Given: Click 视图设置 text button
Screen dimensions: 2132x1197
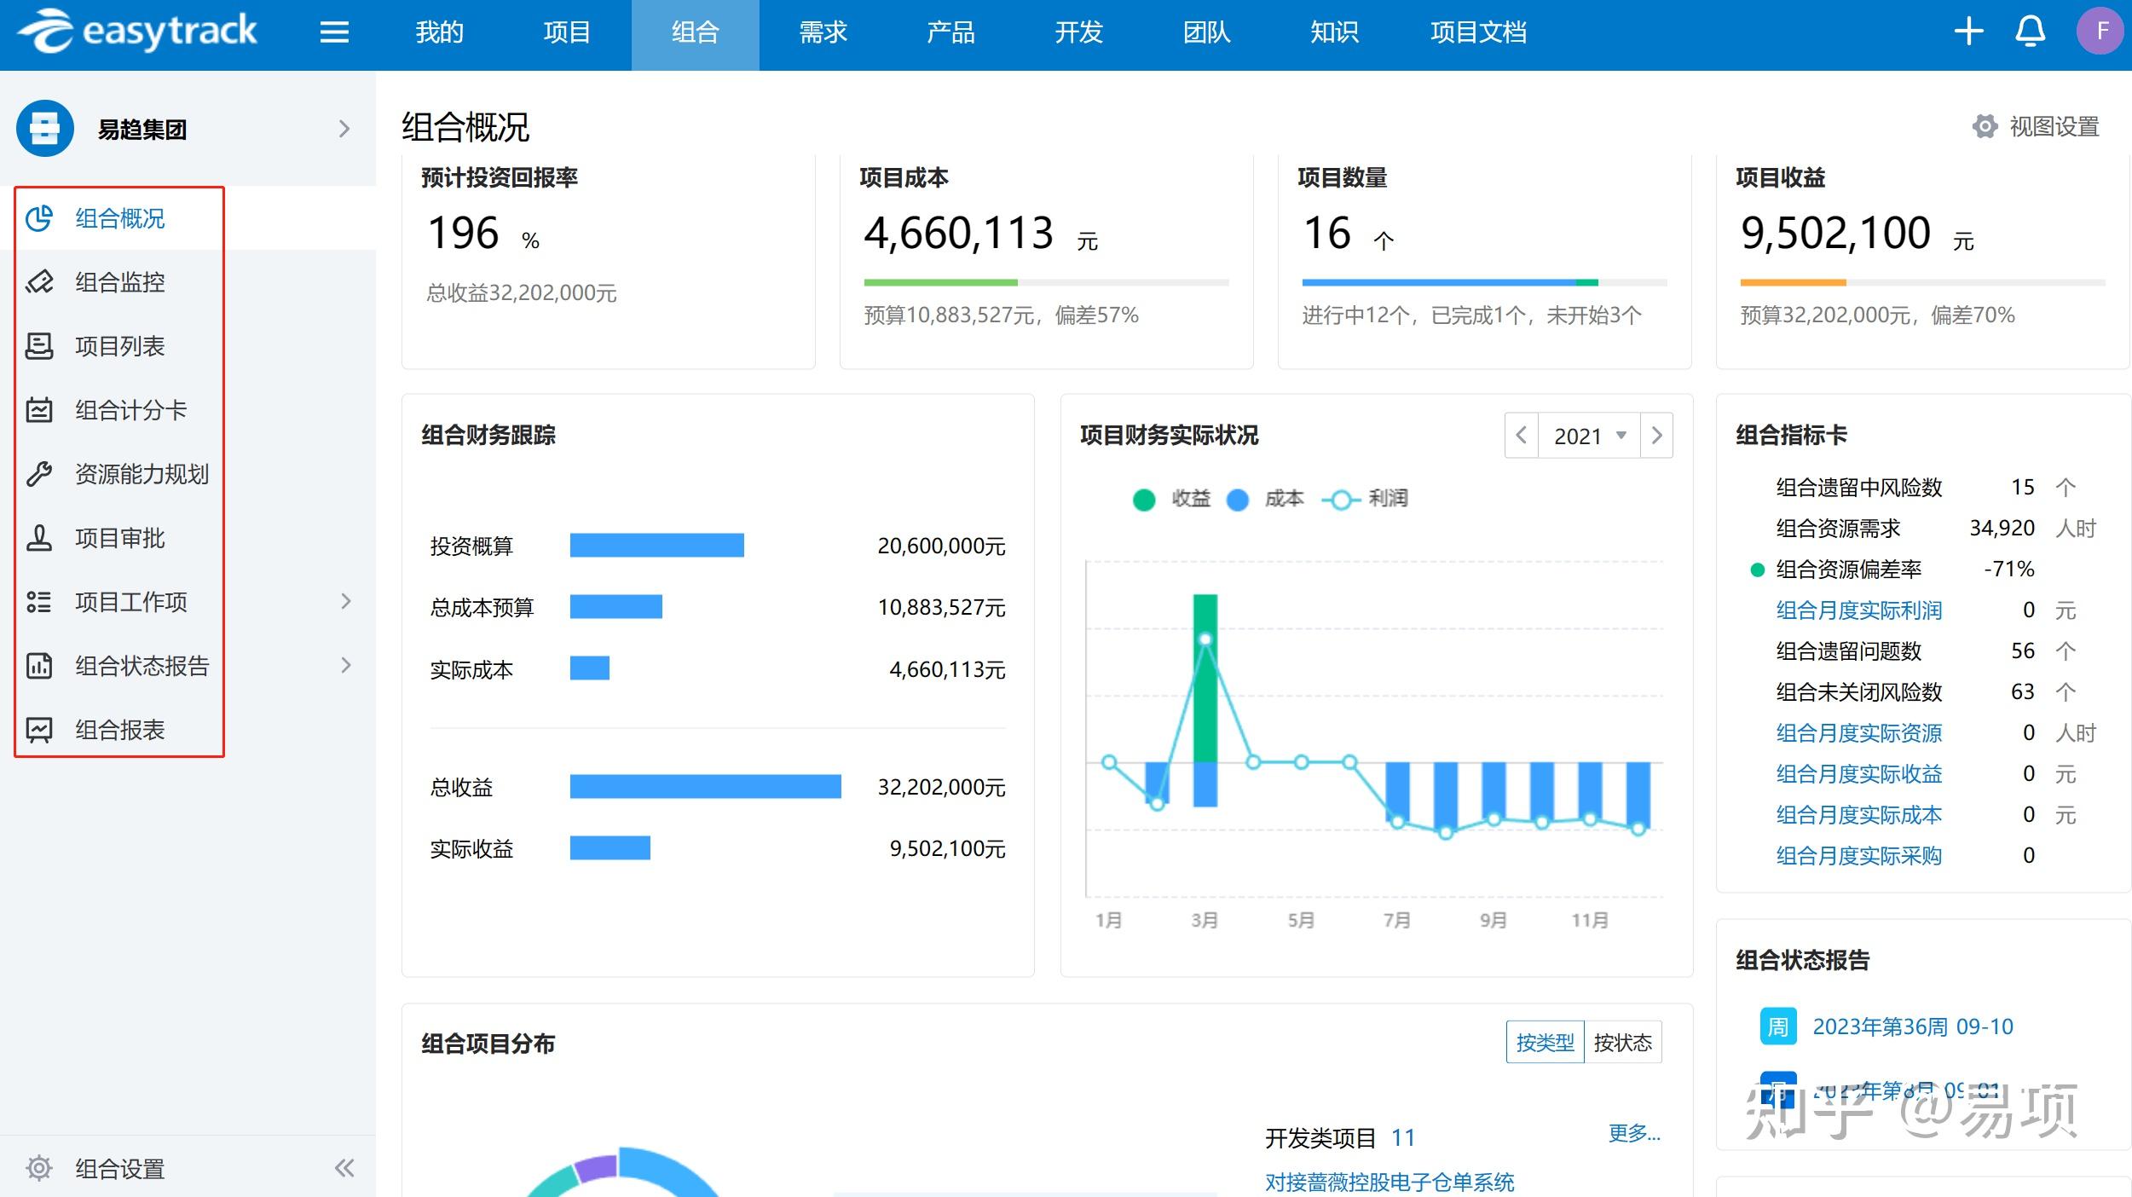Looking at the screenshot, I should pyautogui.click(x=2054, y=126).
